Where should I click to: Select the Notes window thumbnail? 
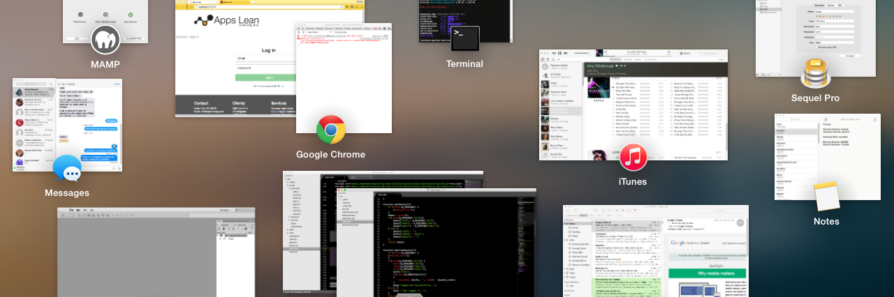point(827,157)
